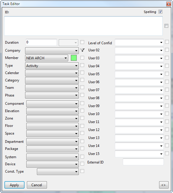
Task: Expand the Const. Type dropdown
Action: 58,171
